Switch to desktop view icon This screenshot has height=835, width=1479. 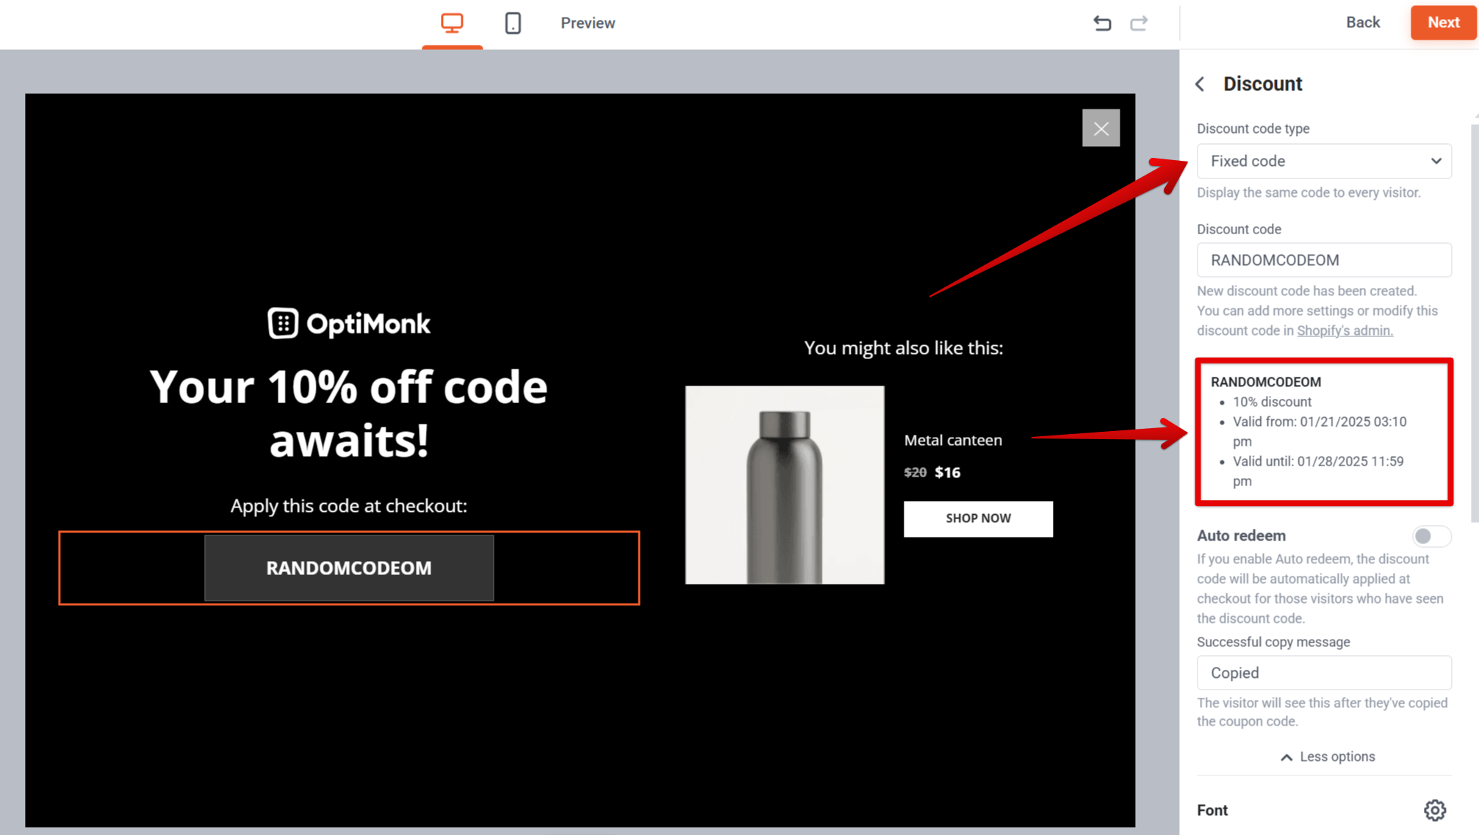[x=452, y=23]
